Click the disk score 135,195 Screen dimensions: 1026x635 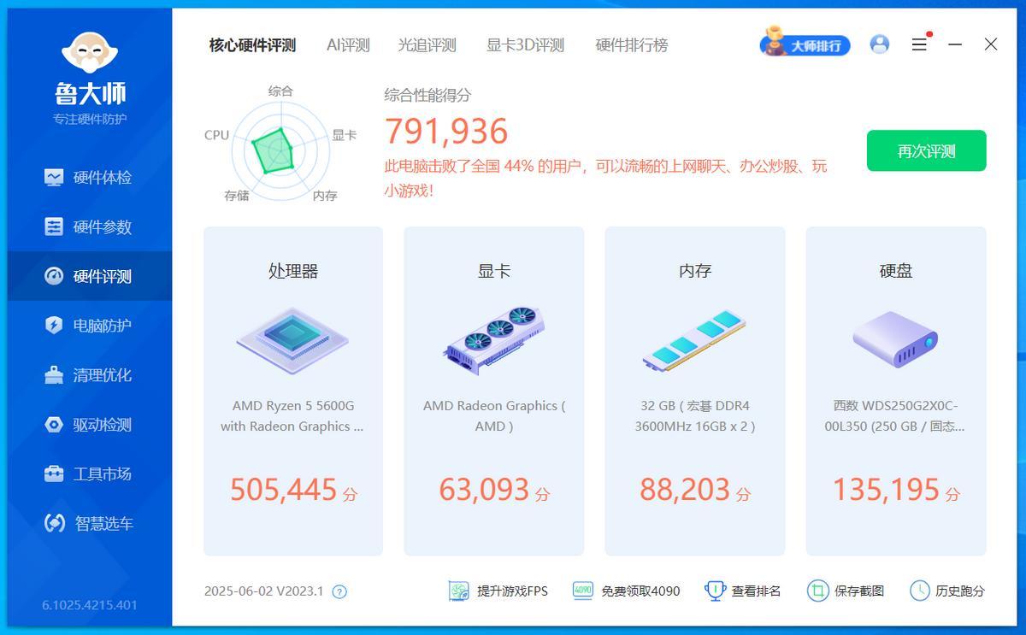(x=886, y=490)
